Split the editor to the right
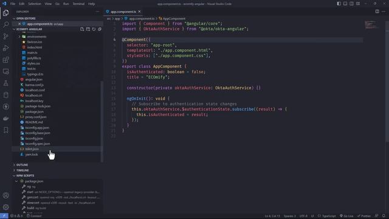Screen dimensions: 389x219 [x=377, y=12]
